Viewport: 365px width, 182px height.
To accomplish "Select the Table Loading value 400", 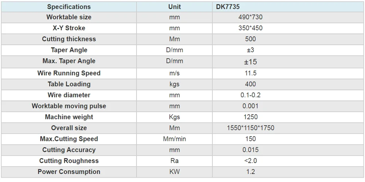I will [250, 84].
